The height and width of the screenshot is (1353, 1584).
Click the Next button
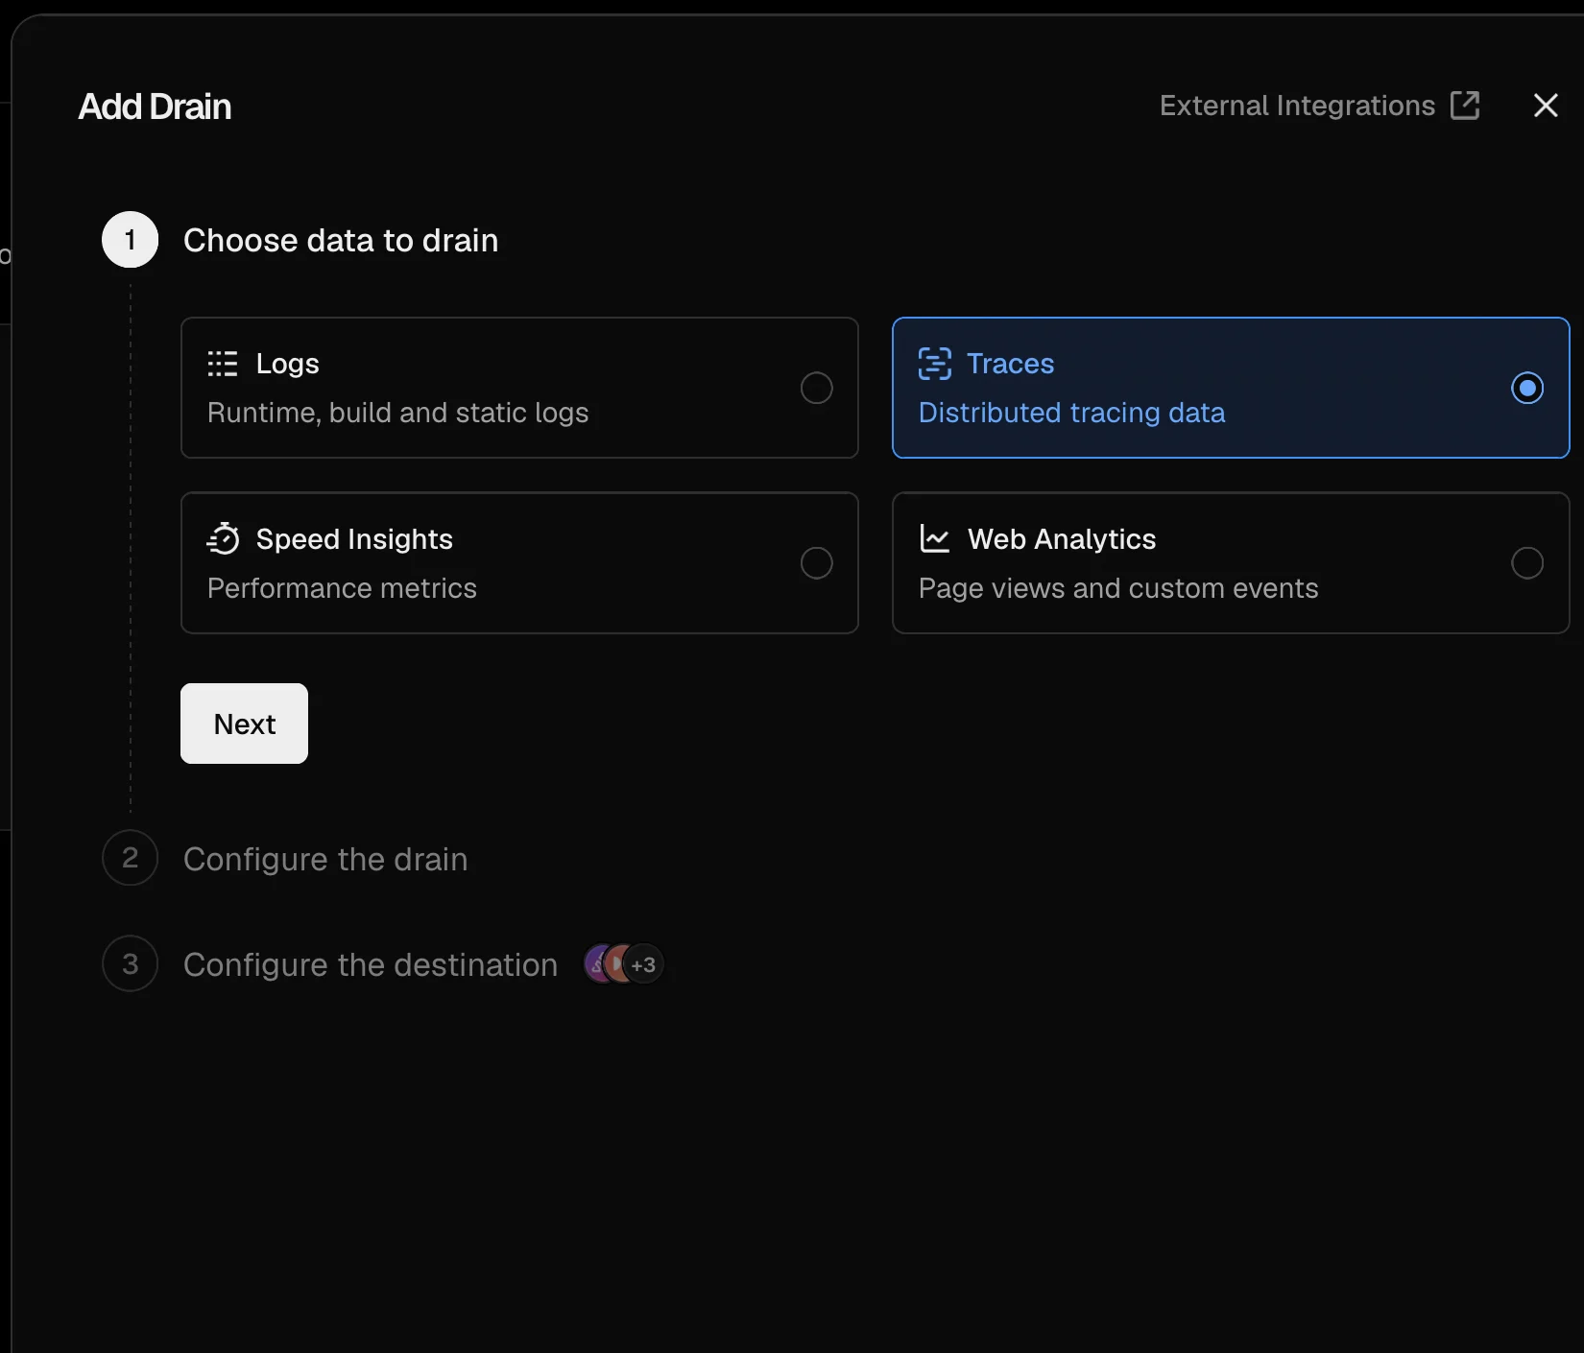[x=244, y=724]
